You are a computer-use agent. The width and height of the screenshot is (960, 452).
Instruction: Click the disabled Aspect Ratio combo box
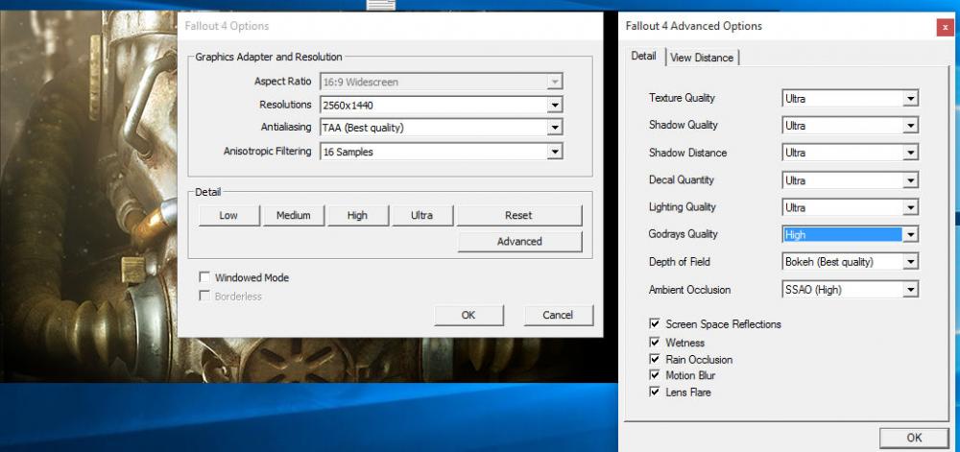click(441, 82)
